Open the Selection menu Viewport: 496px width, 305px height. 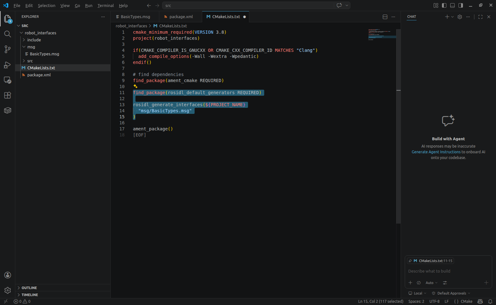point(46,5)
